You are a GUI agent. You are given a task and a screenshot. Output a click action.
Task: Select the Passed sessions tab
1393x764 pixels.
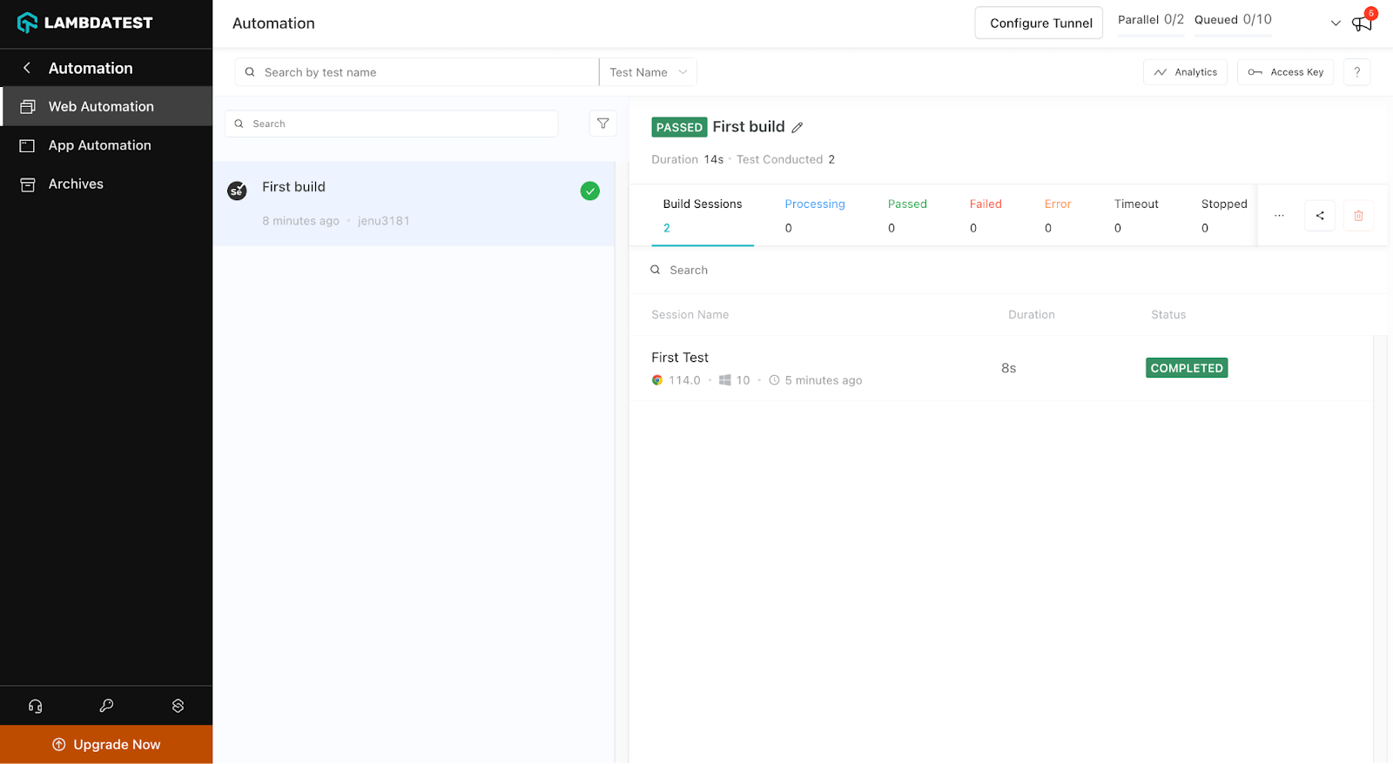(x=907, y=215)
